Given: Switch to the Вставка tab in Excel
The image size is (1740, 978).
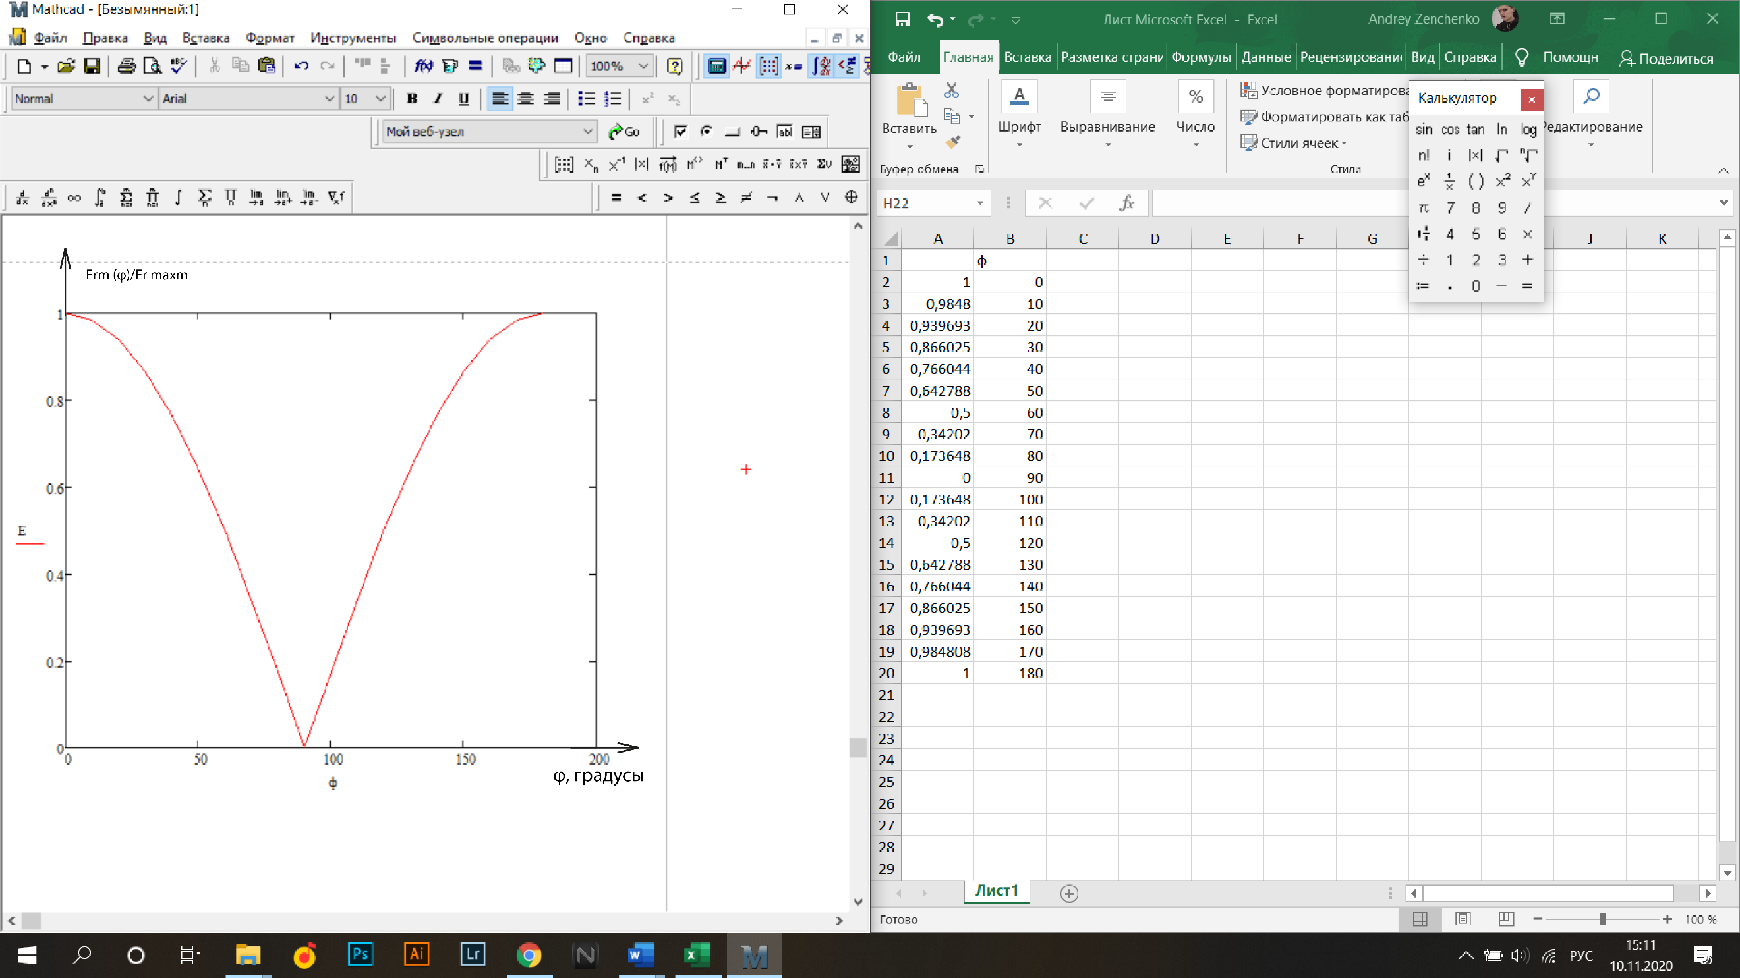Looking at the screenshot, I should click(1027, 57).
